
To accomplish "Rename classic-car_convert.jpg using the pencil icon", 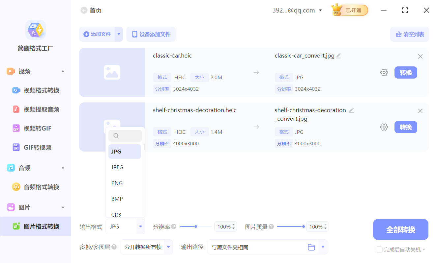I will click(x=338, y=56).
